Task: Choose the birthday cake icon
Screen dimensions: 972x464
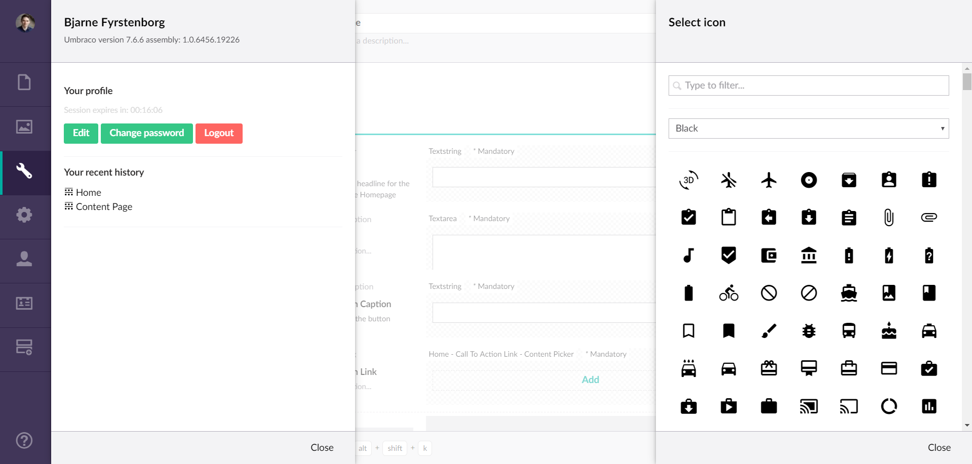Action: [x=888, y=331]
